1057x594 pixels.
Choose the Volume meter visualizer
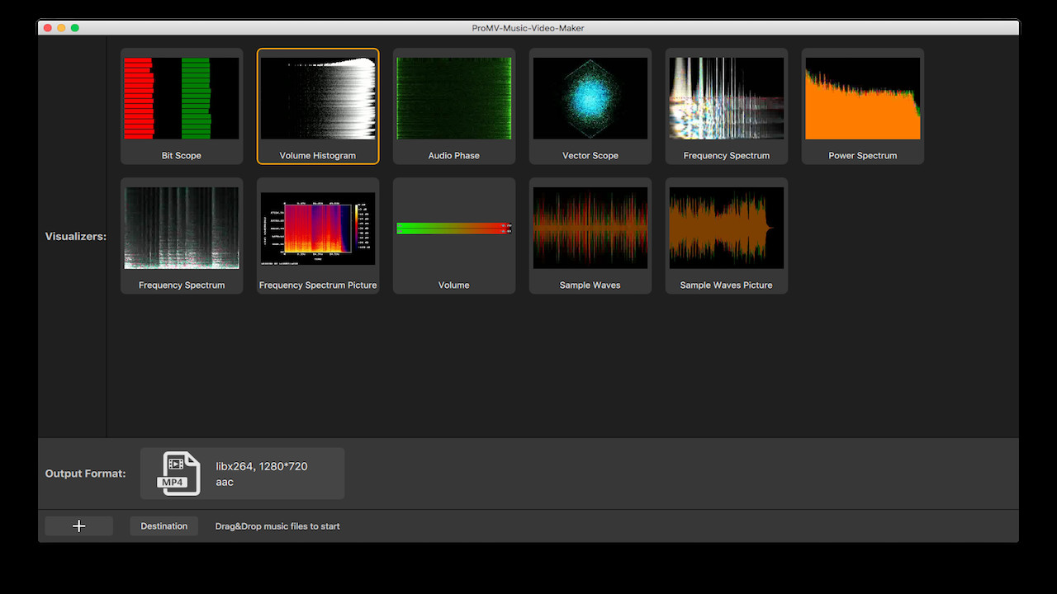454,235
